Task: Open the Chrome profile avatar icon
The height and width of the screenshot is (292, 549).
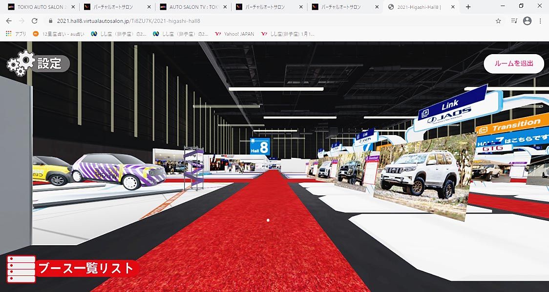Action: pyautogui.click(x=527, y=21)
